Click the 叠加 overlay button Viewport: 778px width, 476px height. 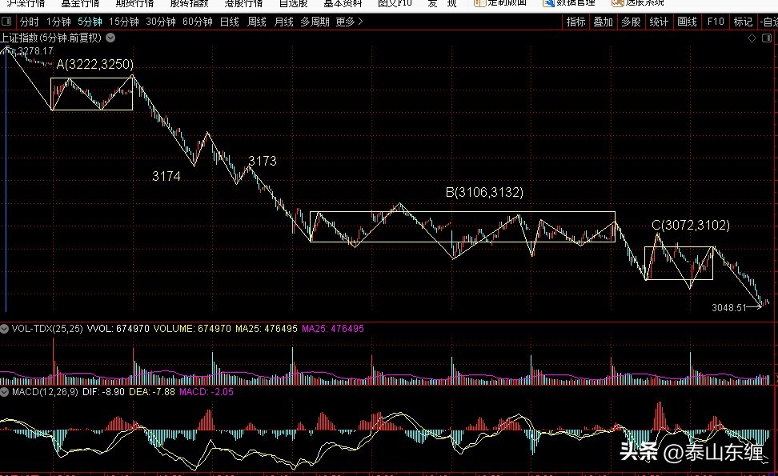pos(604,22)
